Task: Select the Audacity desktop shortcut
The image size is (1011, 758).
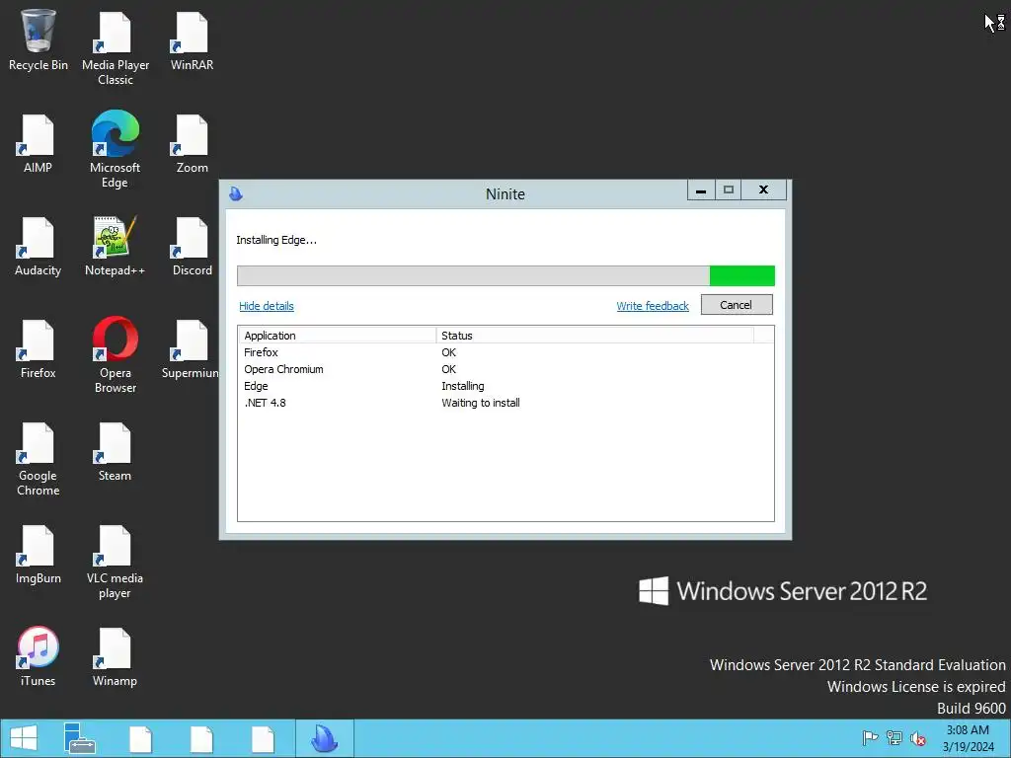Action: (39, 246)
